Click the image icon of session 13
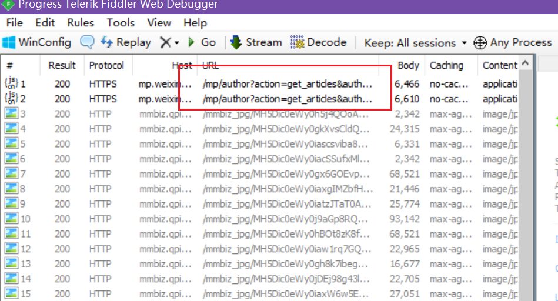 pos(11,263)
